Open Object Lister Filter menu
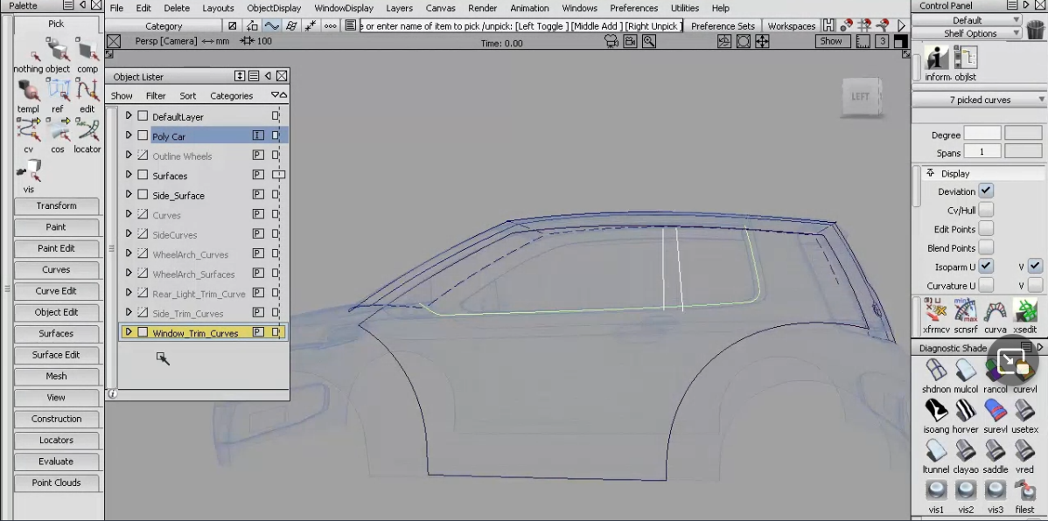Screen dimensions: 1048x521 [x=156, y=95]
